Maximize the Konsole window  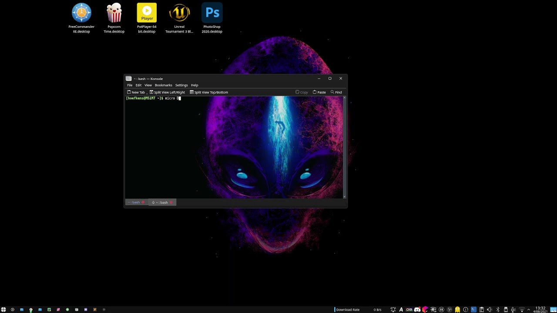coord(330,79)
